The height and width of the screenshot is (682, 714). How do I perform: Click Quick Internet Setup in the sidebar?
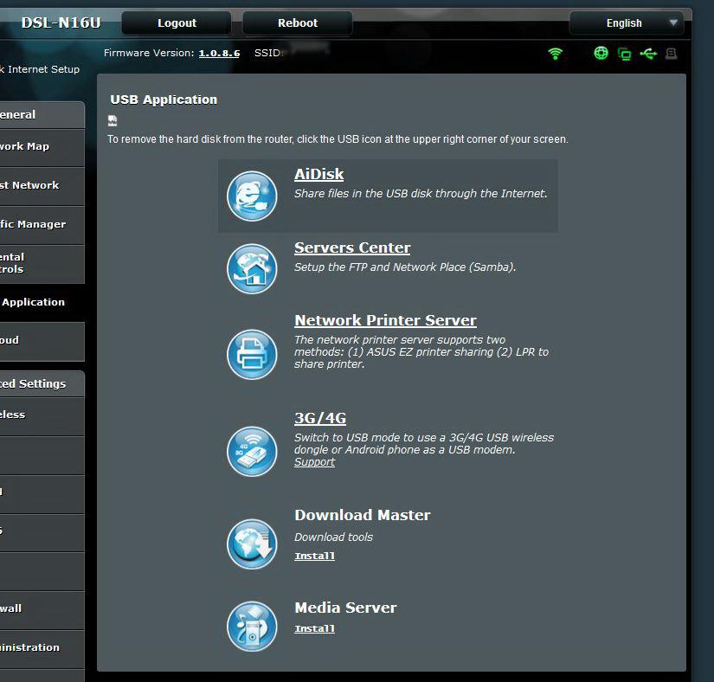[40, 69]
